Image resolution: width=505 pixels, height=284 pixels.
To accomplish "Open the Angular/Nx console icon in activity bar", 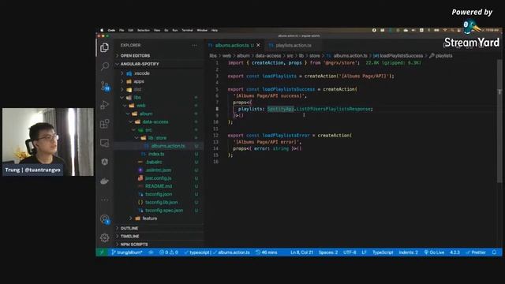I will [104, 162].
